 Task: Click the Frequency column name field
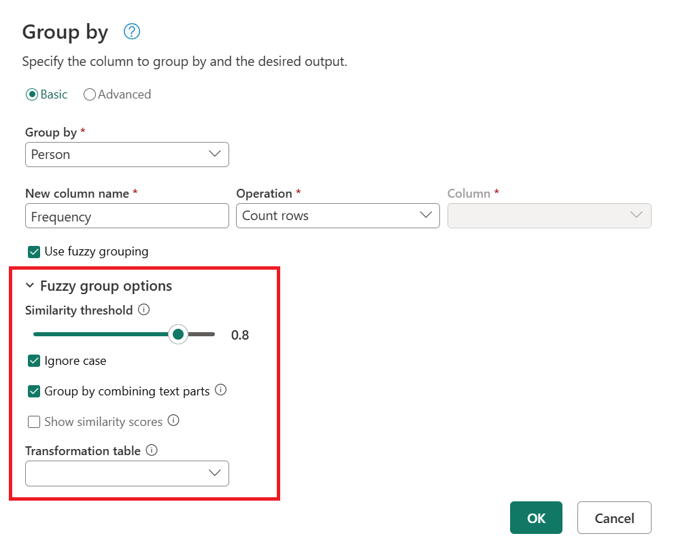pos(127,215)
